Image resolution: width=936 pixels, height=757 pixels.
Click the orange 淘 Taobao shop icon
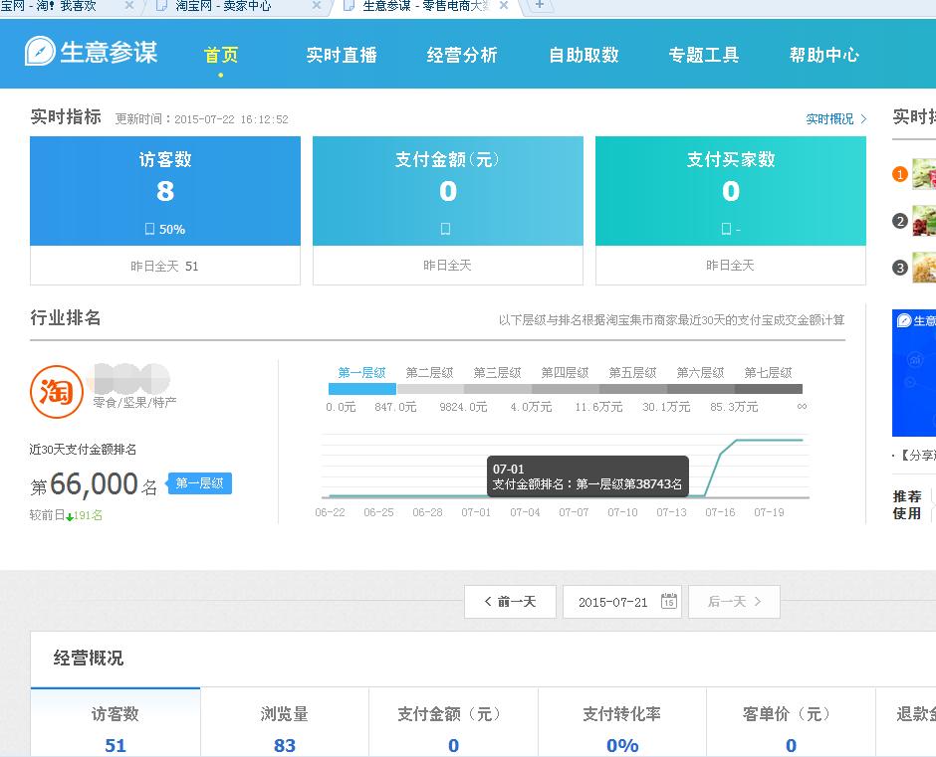tap(57, 392)
